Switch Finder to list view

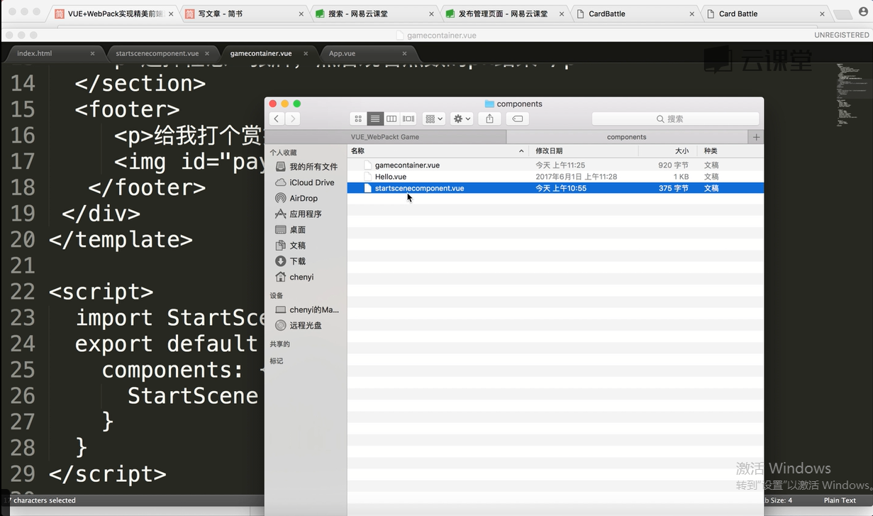point(375,119)
